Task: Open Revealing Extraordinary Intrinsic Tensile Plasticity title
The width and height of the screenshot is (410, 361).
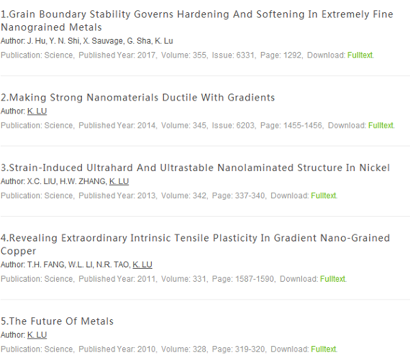Action: pos(195,244)
